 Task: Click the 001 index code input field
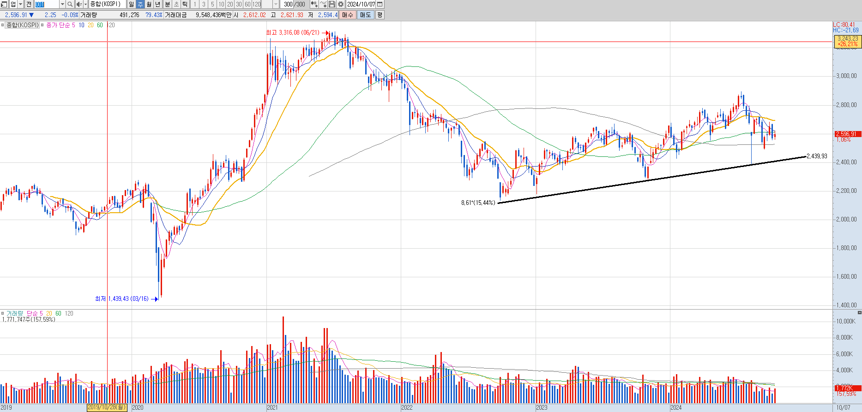(x=47, y=4)
